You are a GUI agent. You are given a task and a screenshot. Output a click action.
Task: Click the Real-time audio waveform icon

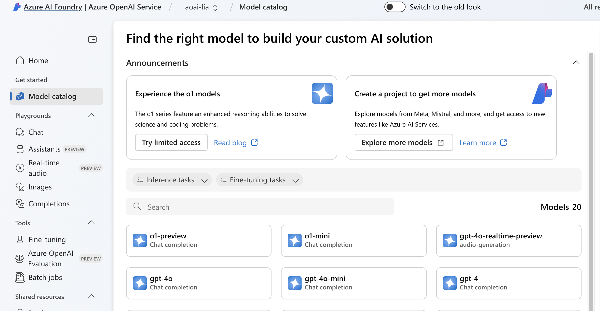(x=20, y=168)
